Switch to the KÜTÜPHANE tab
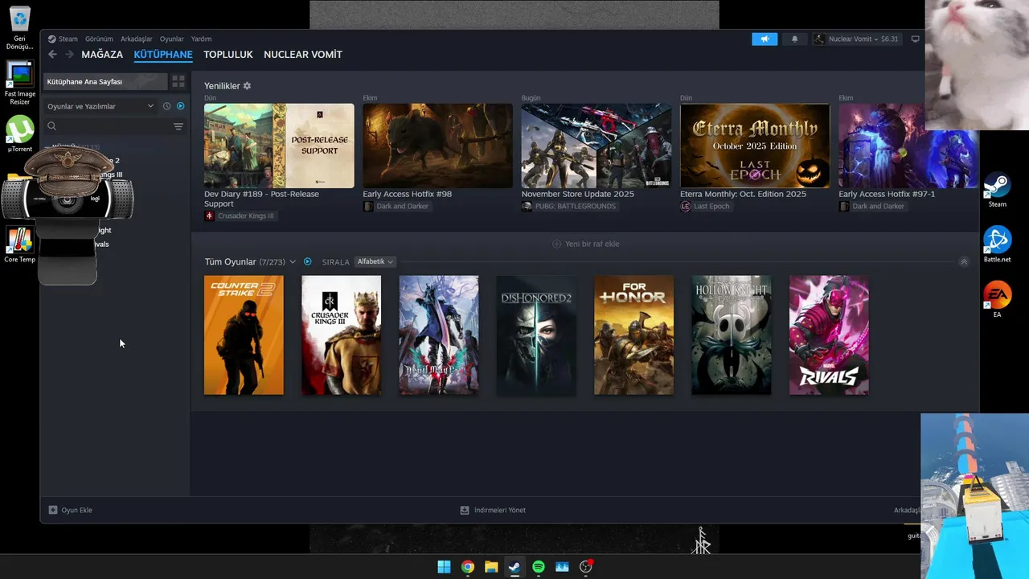The height and width of the screenshot is (579, 1029). (163, 55)
